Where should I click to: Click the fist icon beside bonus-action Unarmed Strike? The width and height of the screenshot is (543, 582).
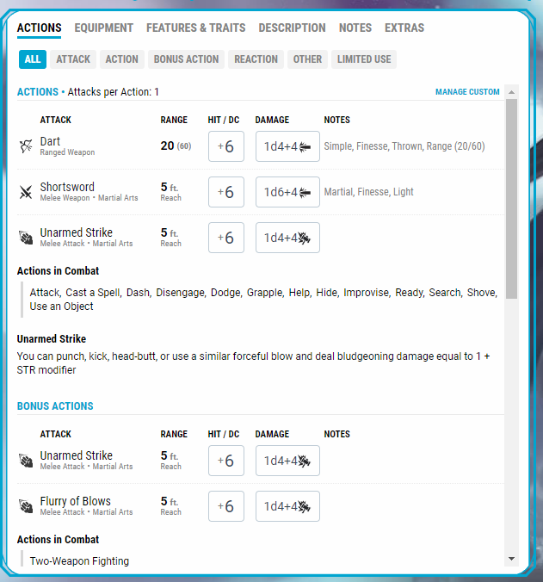coord(26,461)
